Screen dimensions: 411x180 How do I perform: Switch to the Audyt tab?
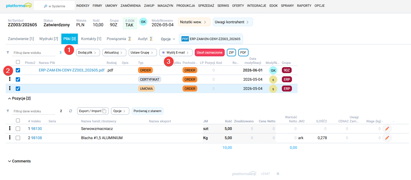point(145,39)
